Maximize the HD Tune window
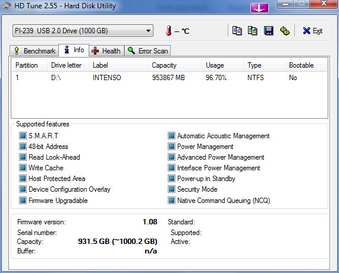Viewport: 339px width, 273px height. point(302,4)
